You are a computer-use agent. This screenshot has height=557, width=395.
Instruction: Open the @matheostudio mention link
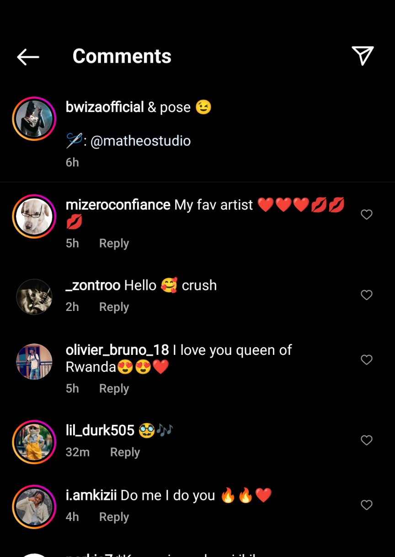pyautogui.click(x=140, y=141)
